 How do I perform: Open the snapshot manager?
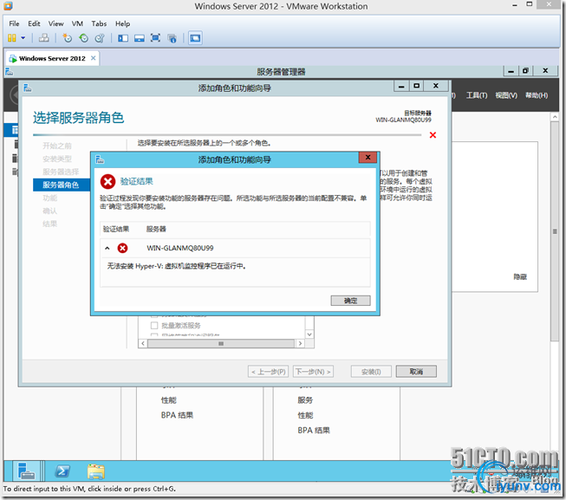(x=100, y=38)
